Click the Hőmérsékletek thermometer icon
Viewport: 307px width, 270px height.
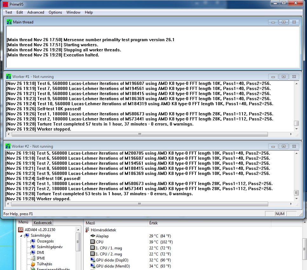click(x=87, y=230)
